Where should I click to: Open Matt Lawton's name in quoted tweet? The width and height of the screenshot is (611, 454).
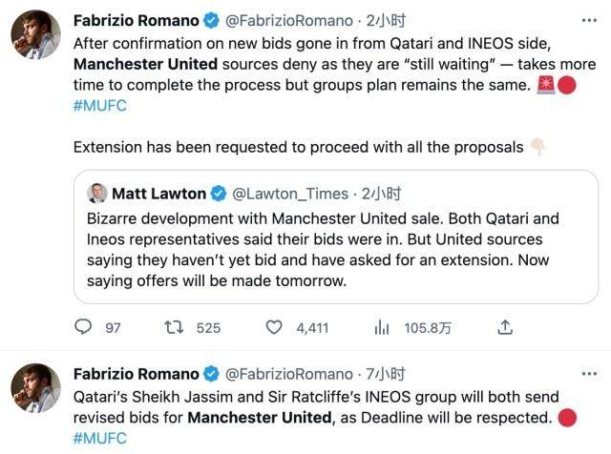point(158,193)
